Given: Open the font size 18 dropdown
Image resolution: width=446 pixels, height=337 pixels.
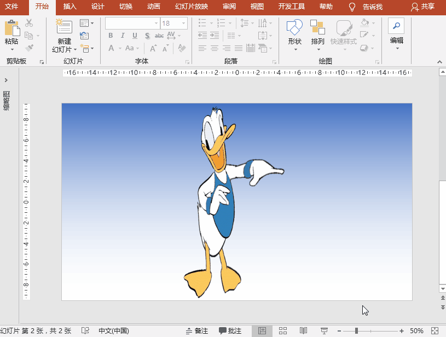Looking at the screenshot, I should click(184, 24).
